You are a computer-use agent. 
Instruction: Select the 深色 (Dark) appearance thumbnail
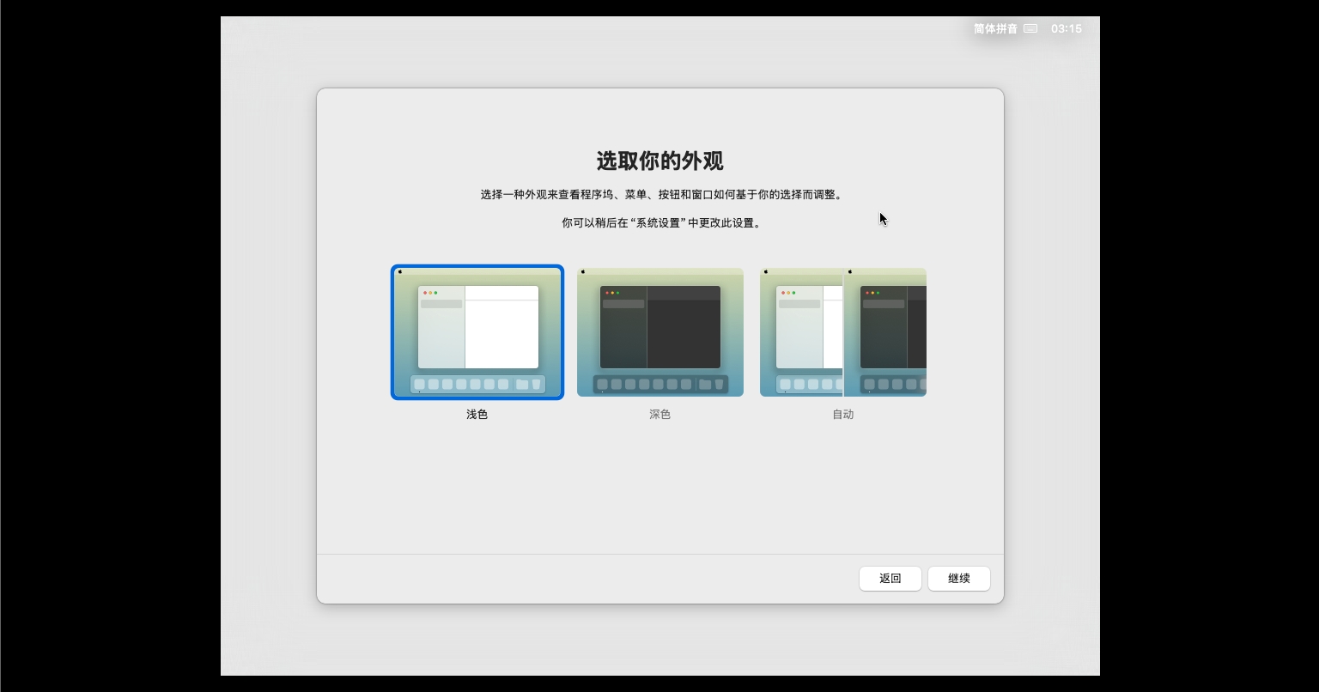click(x=660, y=332)
